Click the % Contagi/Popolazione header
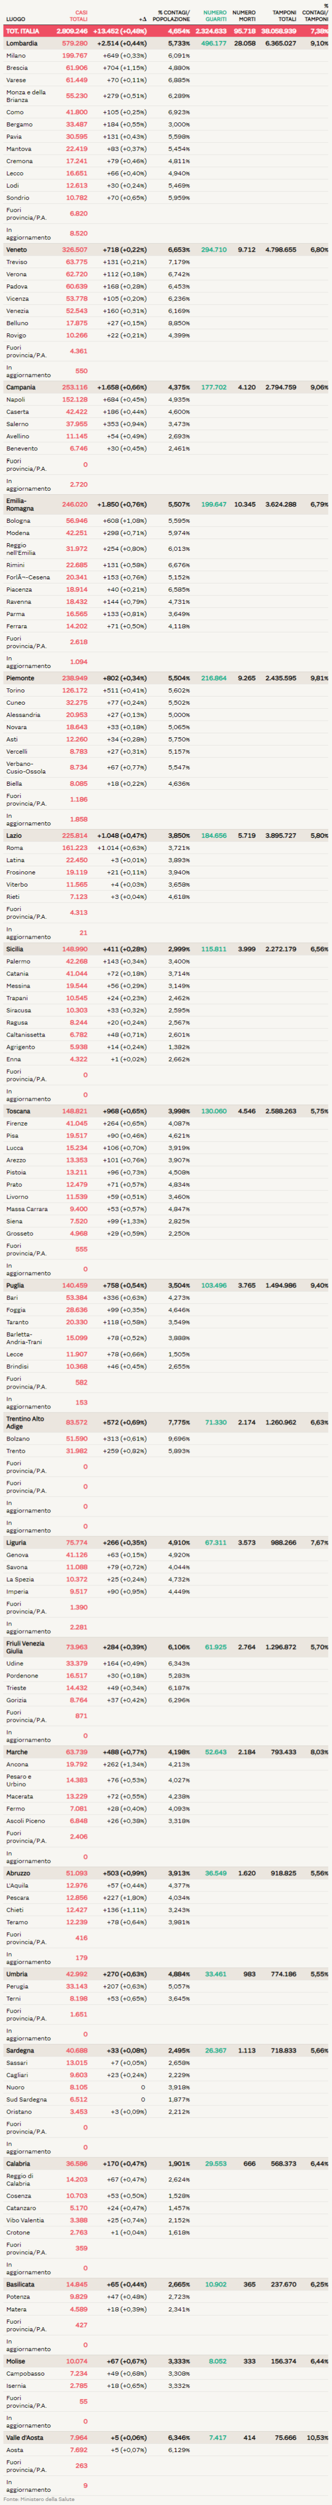This screenshot has width=332, height=2505. pos(175,16)
